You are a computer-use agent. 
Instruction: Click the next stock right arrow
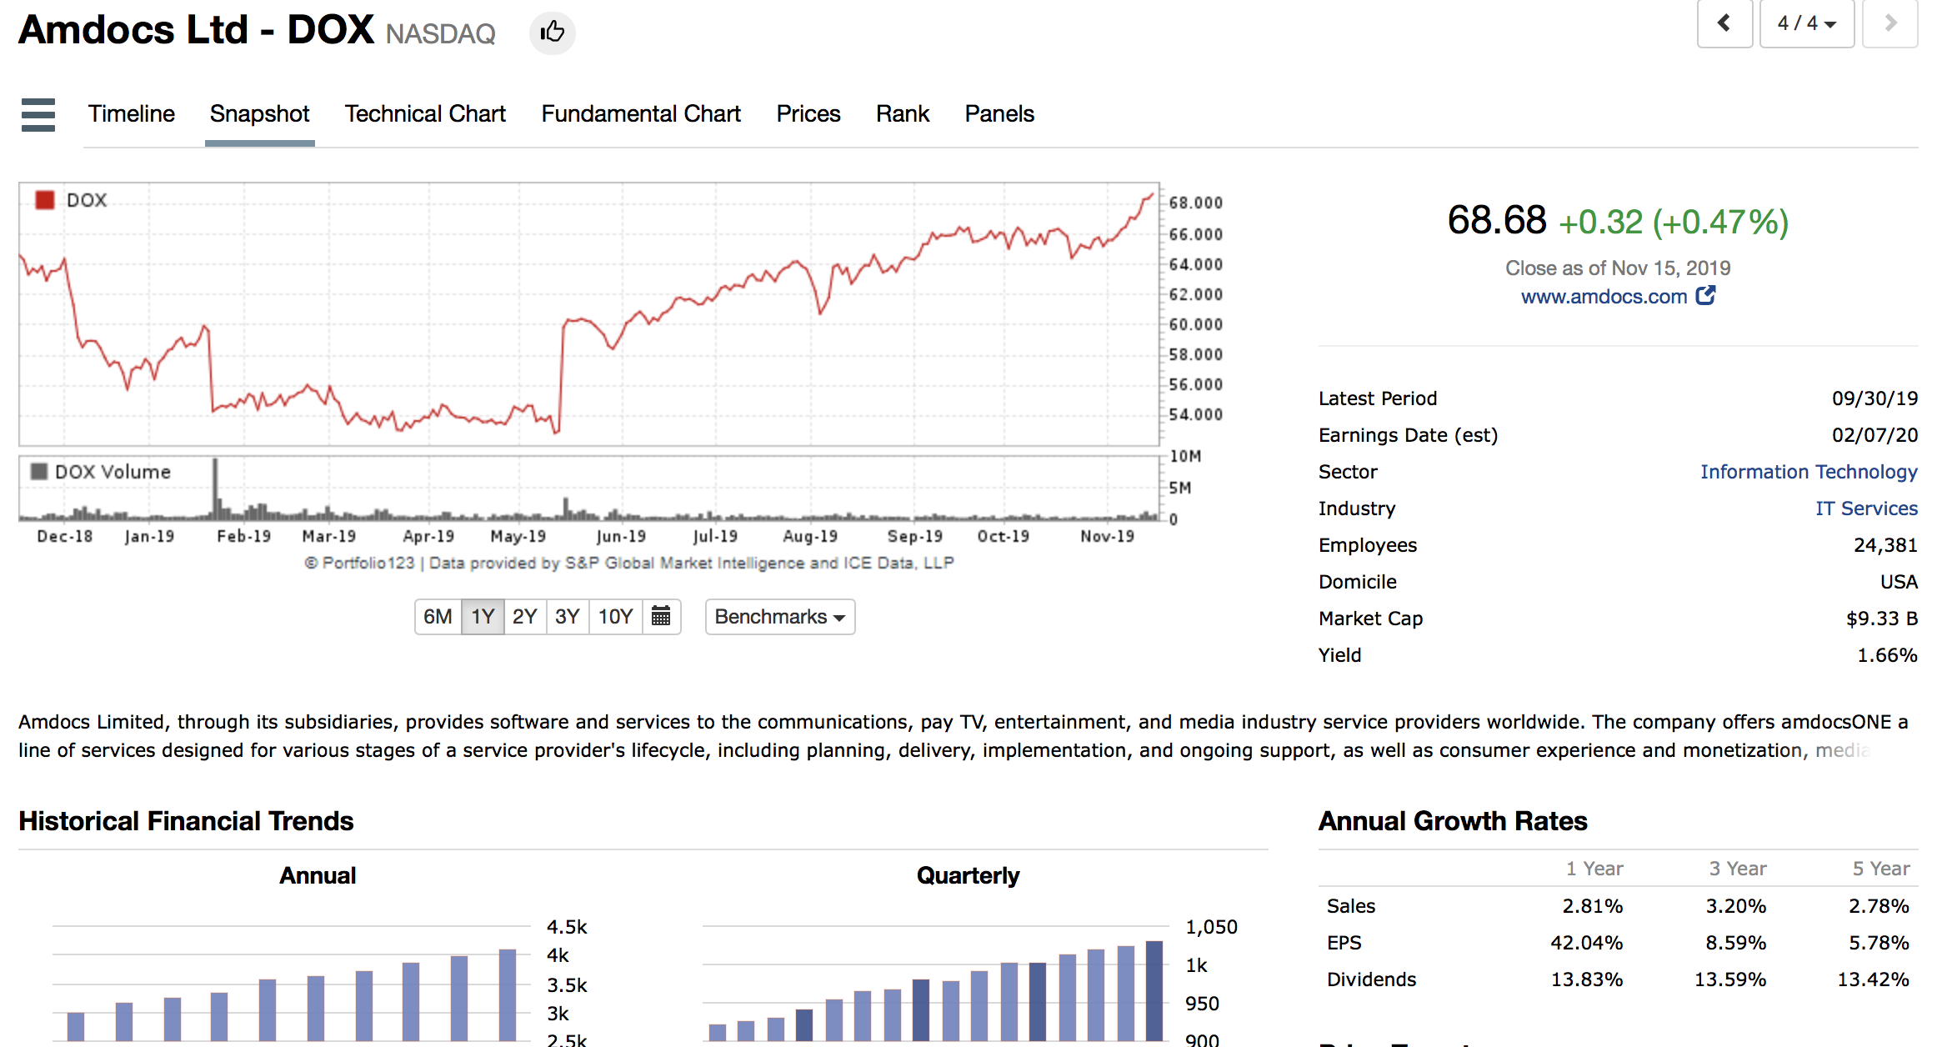[x=1889, y=23]
